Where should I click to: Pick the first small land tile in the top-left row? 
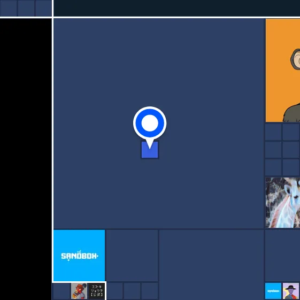pyautogui.click(x=9, y=8)
